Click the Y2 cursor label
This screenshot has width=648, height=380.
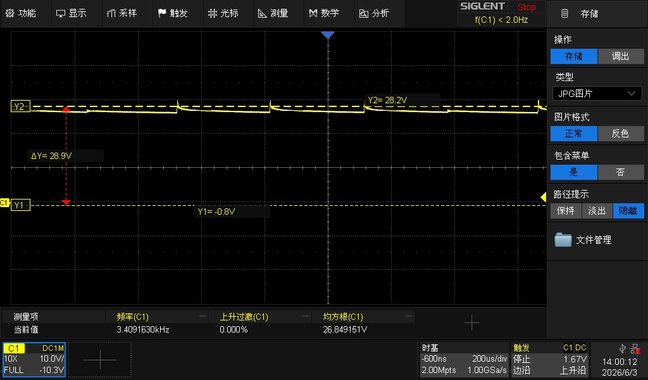[x=20, y=106]
